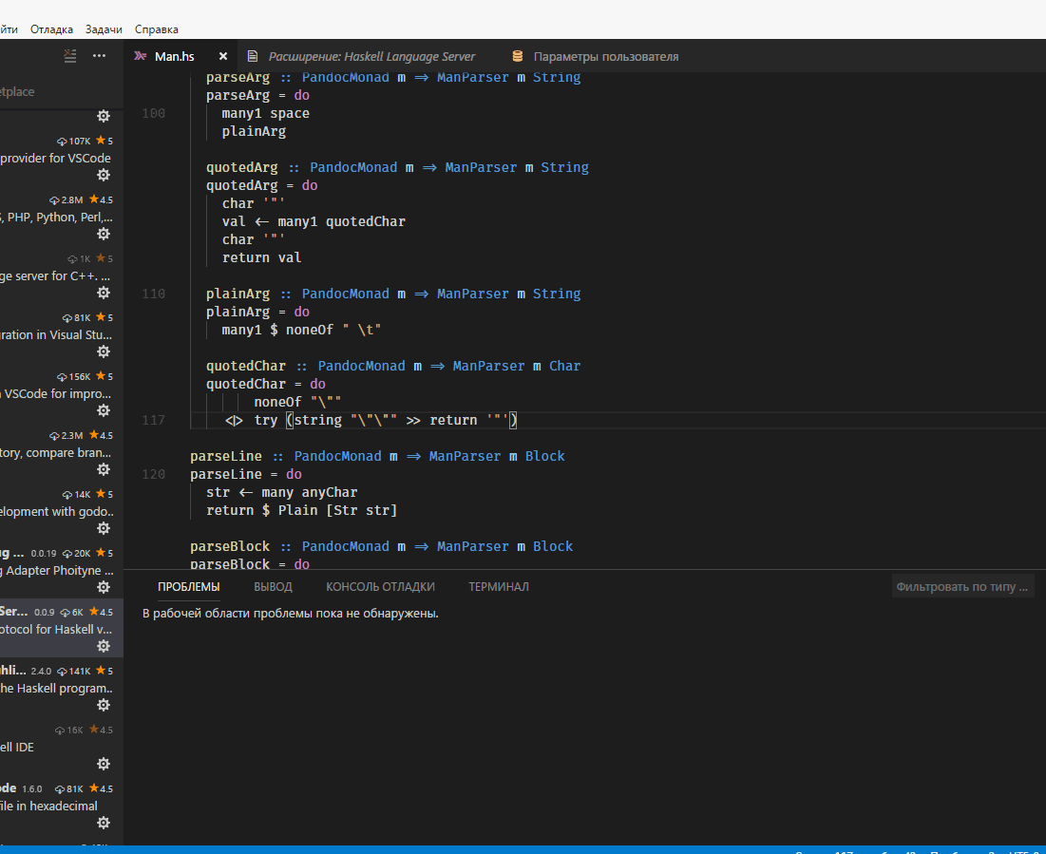Click the '156K' download count
The height and width of the screenshot is (854, 1046).
pyautogui.click(x=80, y=377)
